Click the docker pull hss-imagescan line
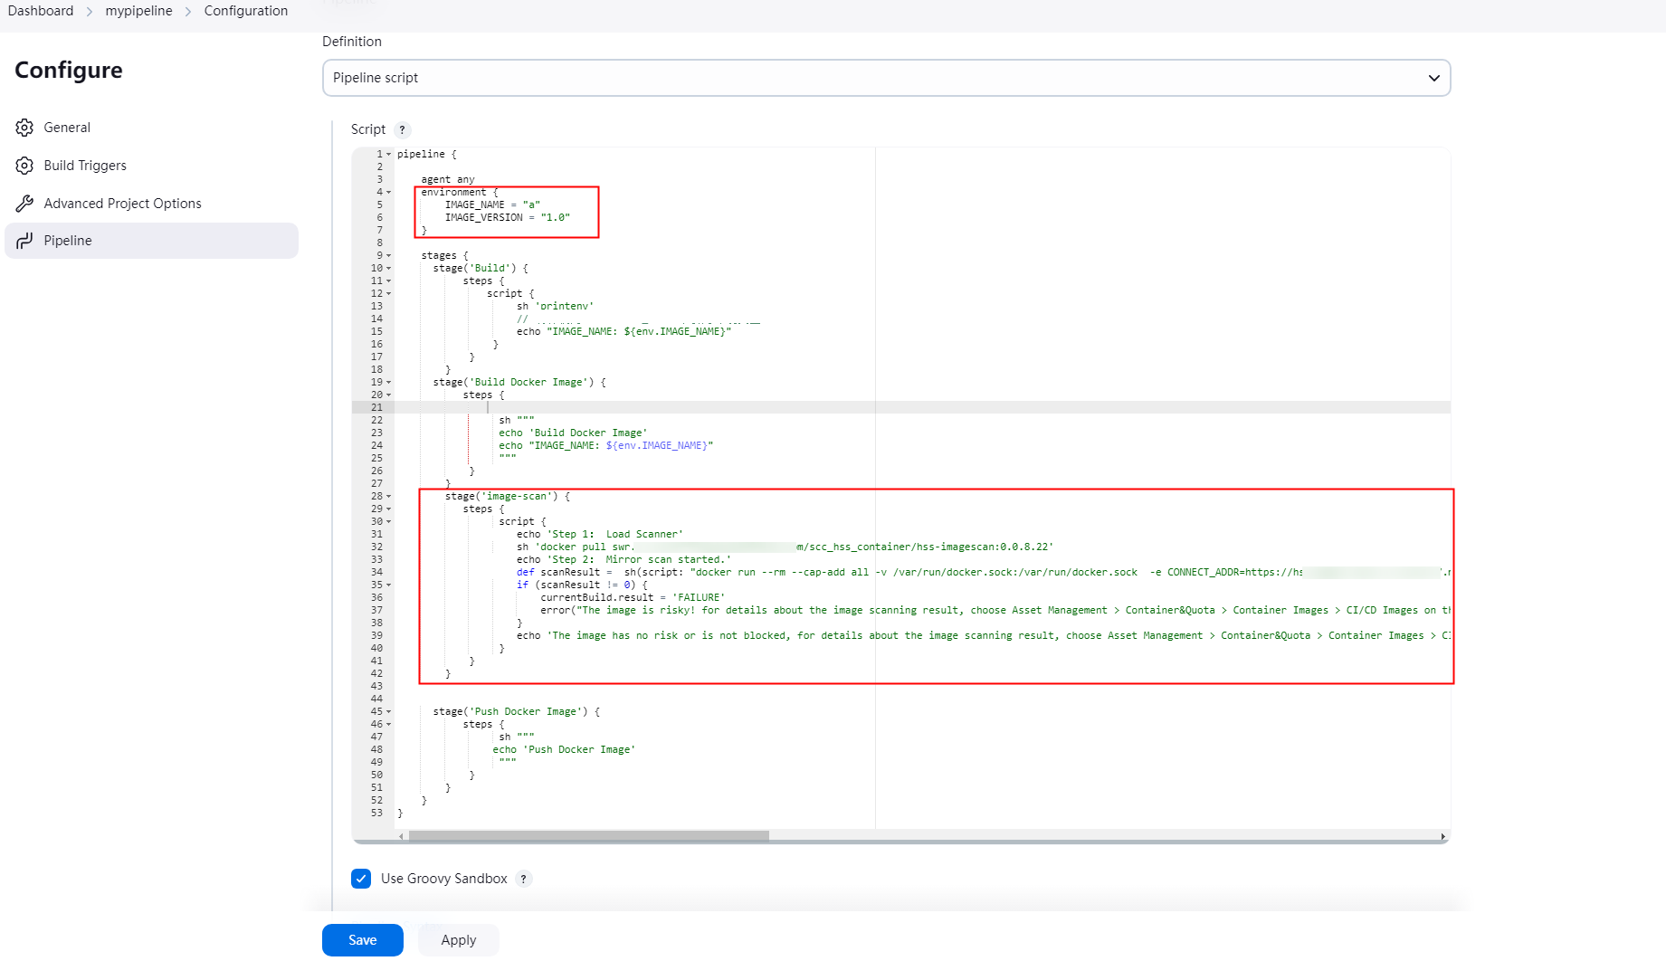The image size is (1666, 961). 785,547
